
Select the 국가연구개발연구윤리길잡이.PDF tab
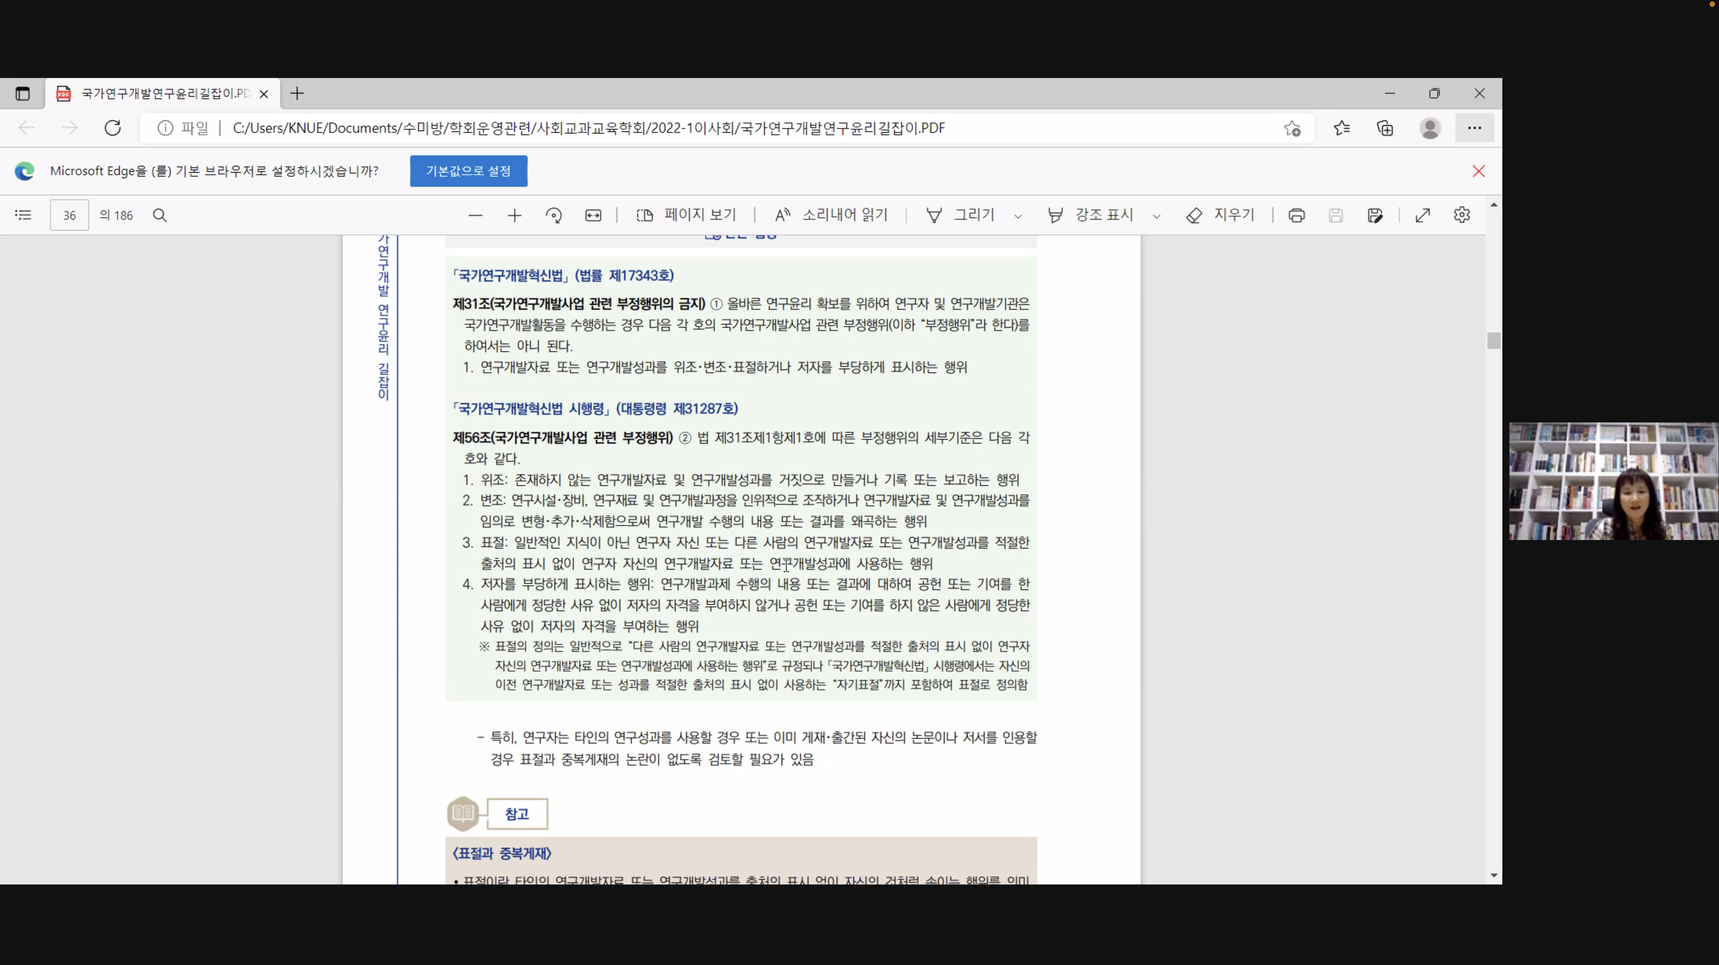[x=163, y=93]
